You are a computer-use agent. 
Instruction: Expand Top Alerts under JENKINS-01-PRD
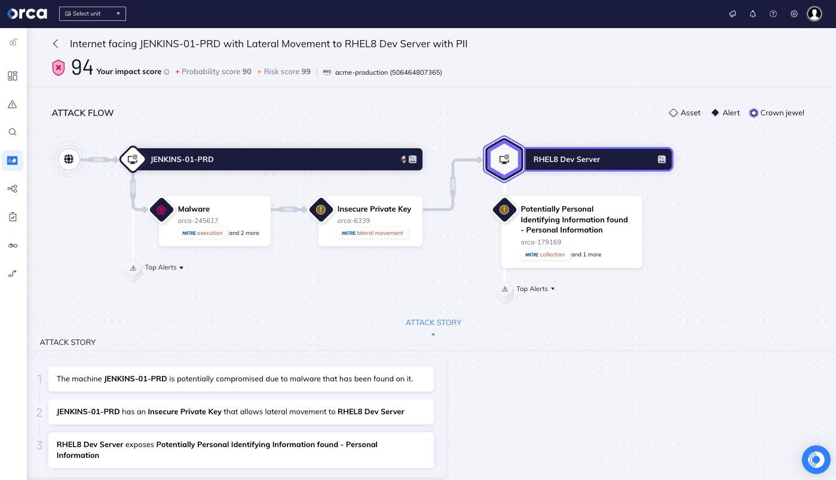tap(164, 267)
